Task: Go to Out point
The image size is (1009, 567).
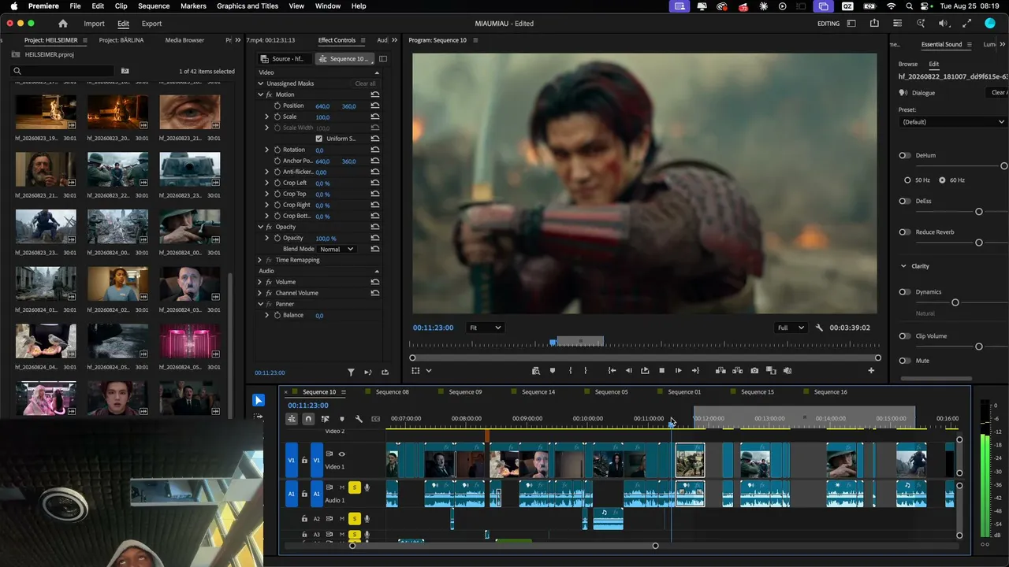Action: click(695, 370)
